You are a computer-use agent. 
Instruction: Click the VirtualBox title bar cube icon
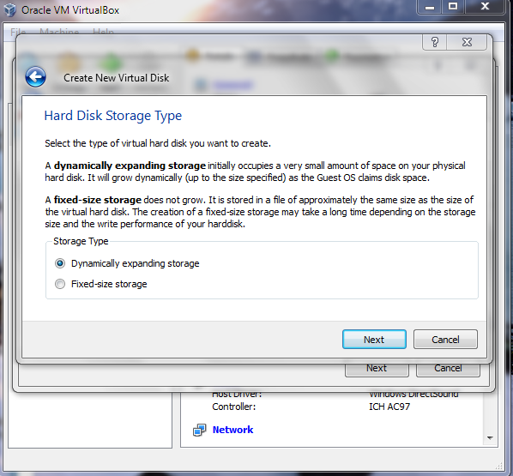pyautogui.click(x=9, y=9)
